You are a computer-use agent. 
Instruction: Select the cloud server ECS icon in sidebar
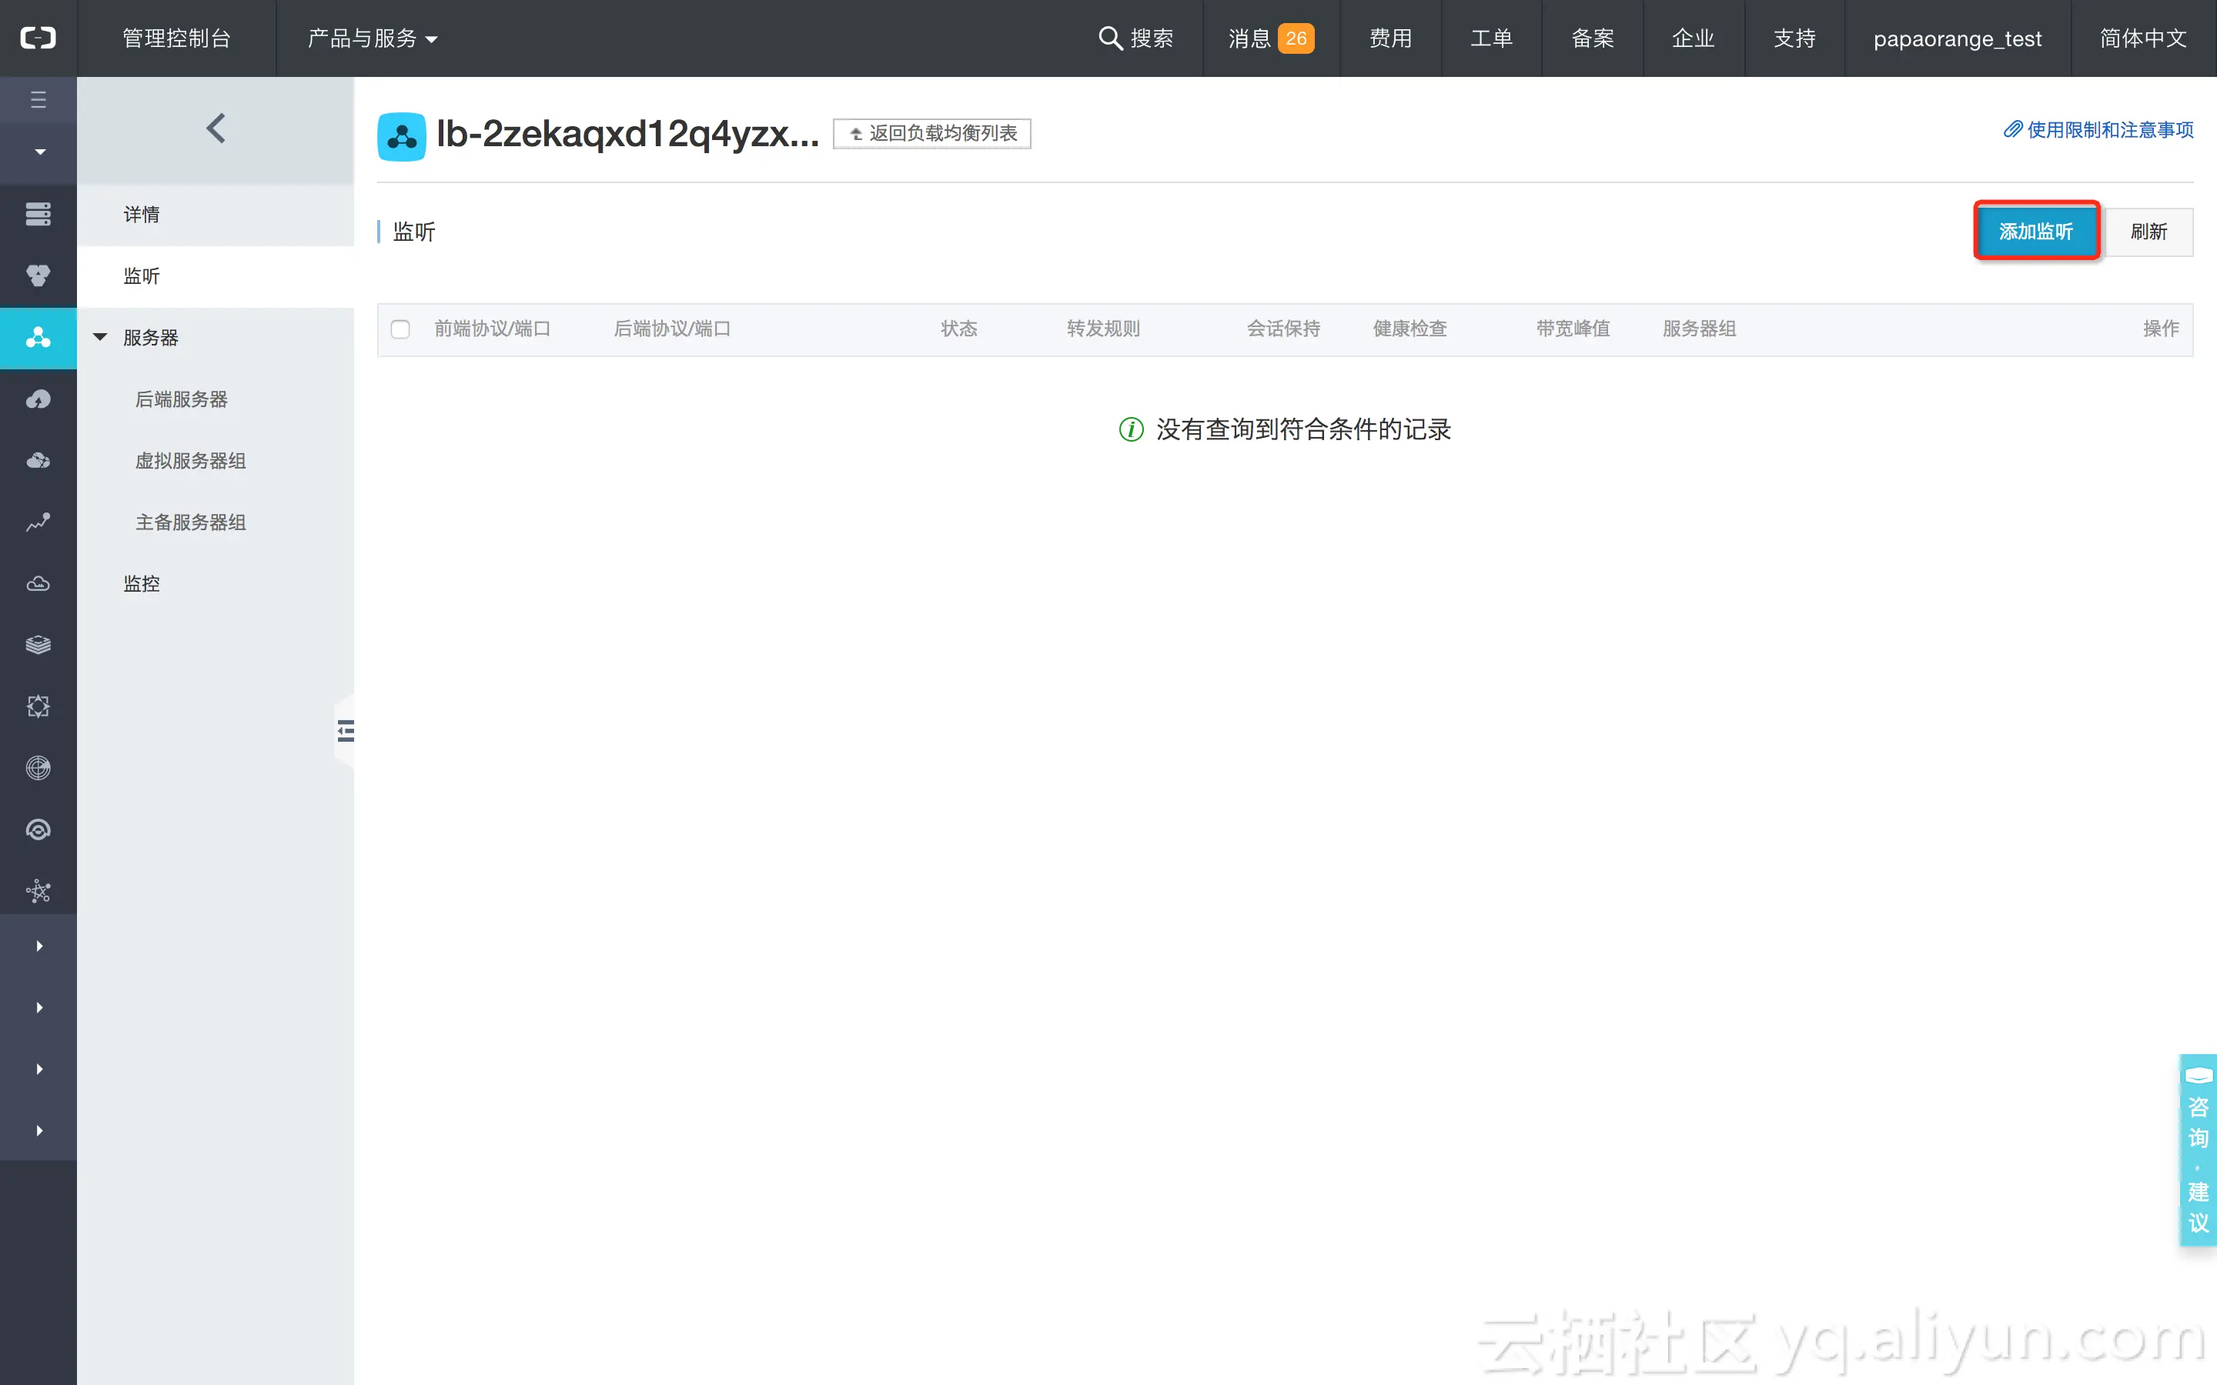coord(38,213)
